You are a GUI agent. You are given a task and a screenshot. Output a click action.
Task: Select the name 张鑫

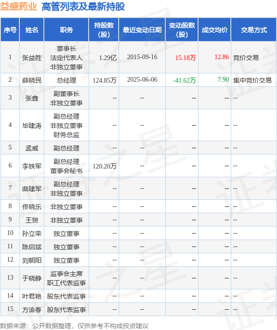(32, 98)
